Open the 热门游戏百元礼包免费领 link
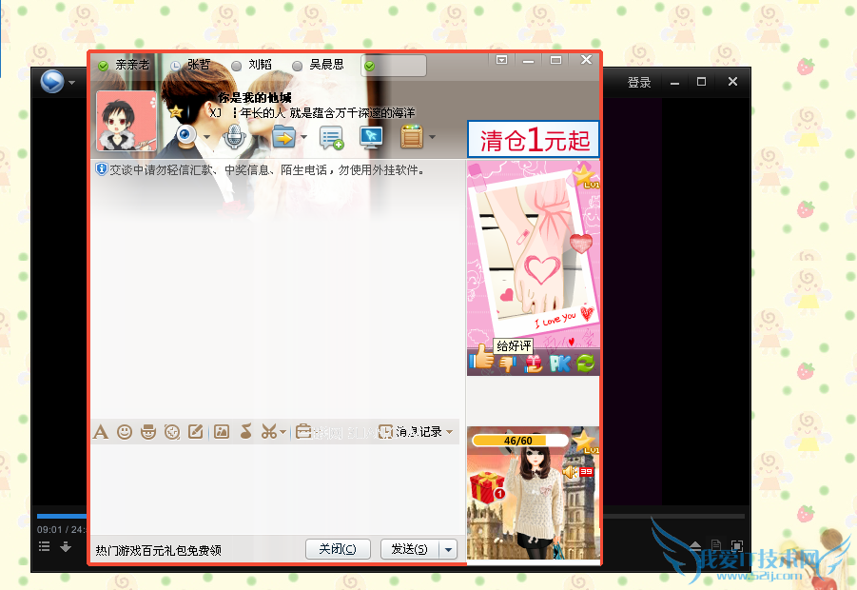Screen dimensions: 857x590 click(159, 551)
